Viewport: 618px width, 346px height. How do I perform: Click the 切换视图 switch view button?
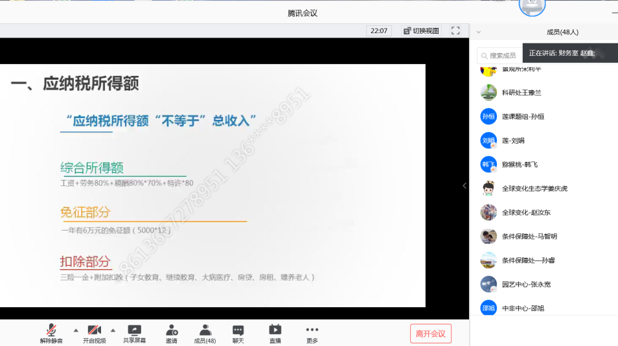point(421,30)
